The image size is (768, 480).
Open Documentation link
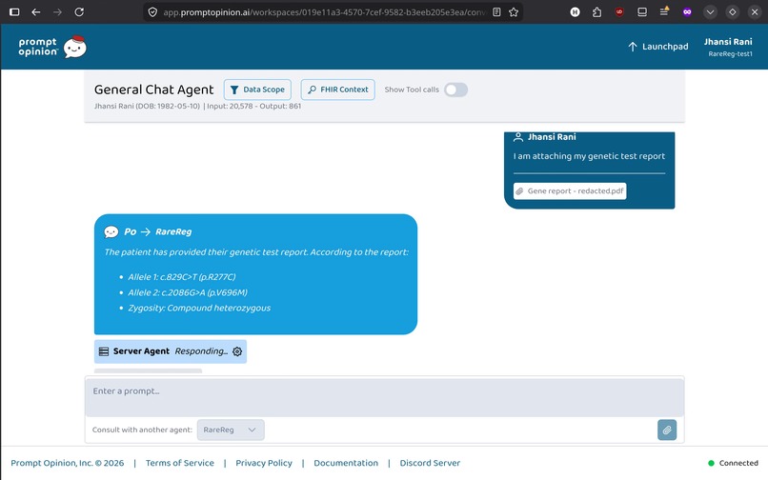click(346, 463)
